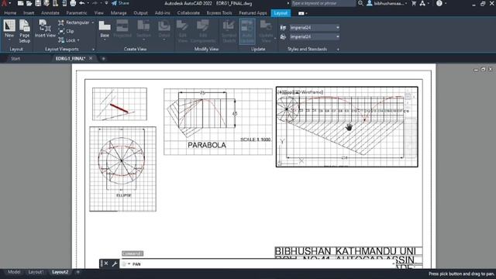Toggle the Auto Update button
This screenshot has width=496, height=279.
[x=247, y=31]
